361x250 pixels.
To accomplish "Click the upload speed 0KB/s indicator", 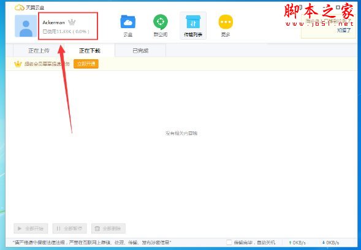I will 297,243.
